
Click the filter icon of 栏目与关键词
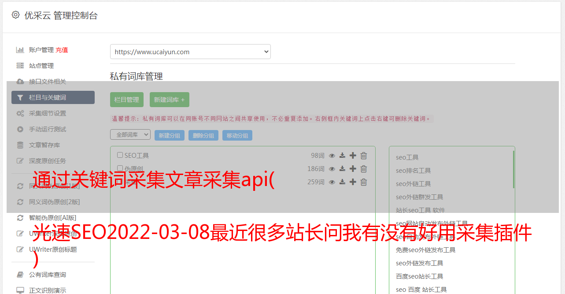(x=20, y=97)
